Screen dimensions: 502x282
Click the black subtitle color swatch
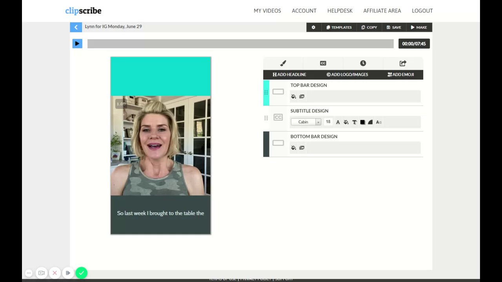click(362, 122)
